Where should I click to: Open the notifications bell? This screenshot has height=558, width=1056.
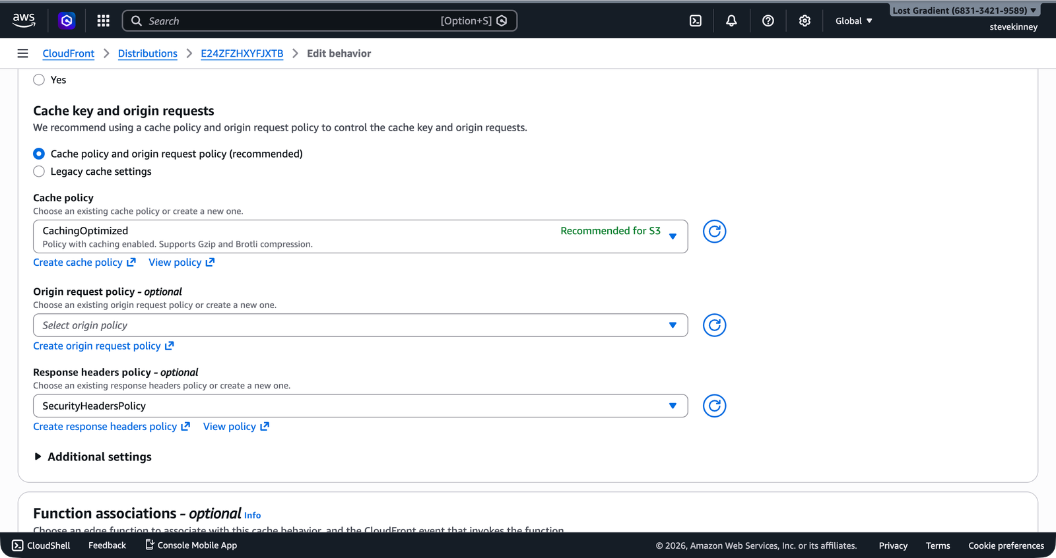point(731,21)
